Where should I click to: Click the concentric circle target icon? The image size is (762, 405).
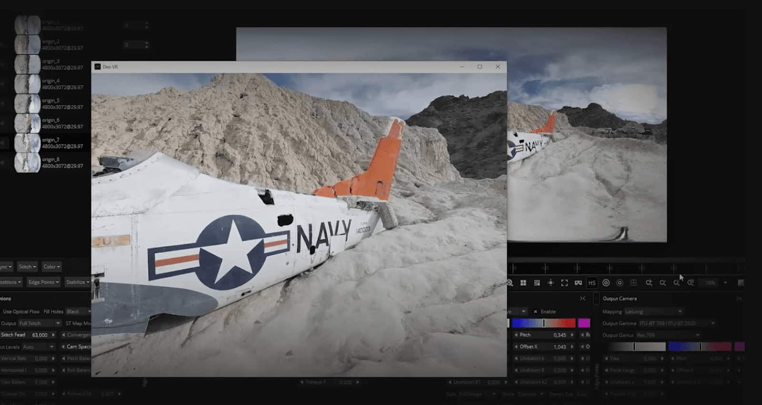pyautogui.click(x=606, y=283)
